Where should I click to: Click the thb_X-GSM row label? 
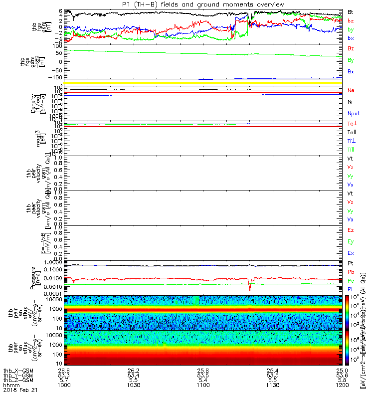point(18,371)
